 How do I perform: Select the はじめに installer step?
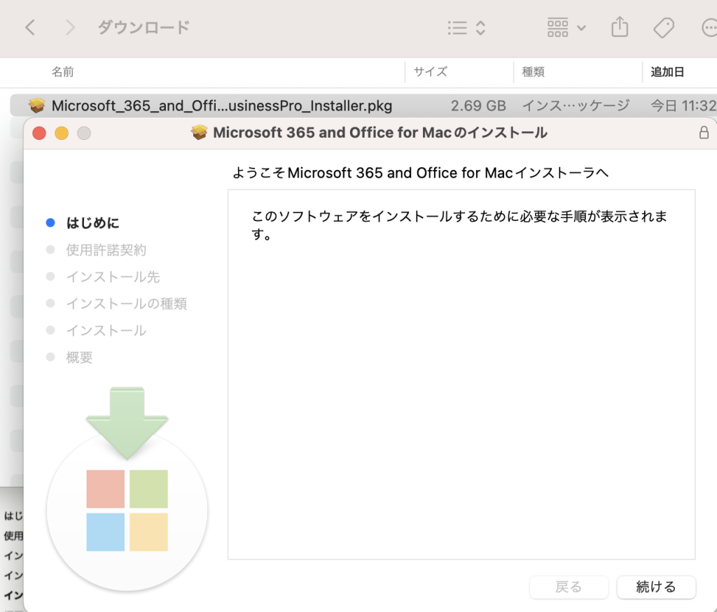click(92, 223)
